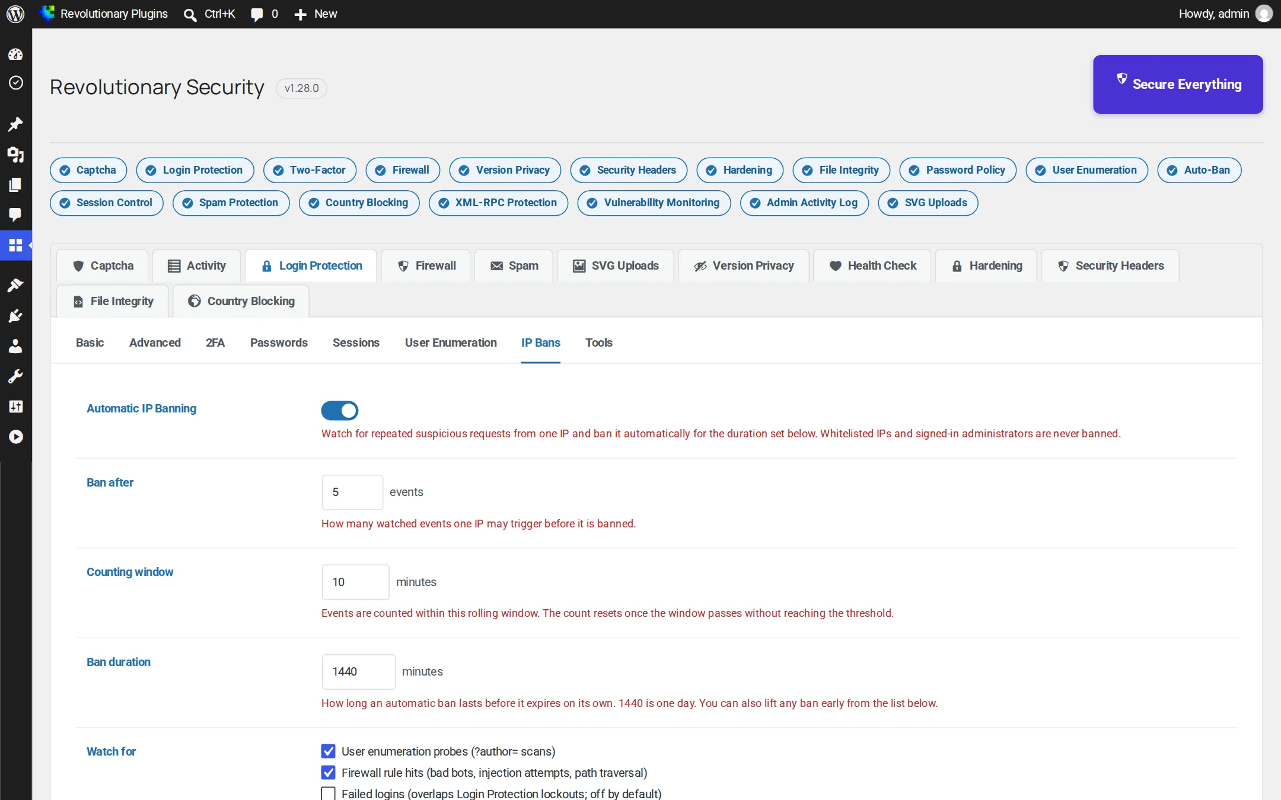Open the Appearance brush icon in sidebar

15,285
